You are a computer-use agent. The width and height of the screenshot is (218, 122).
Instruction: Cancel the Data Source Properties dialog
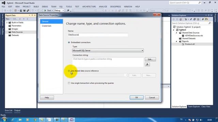[x=152, y=98]
